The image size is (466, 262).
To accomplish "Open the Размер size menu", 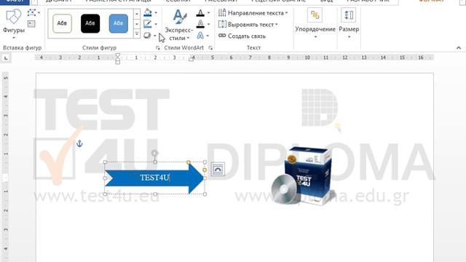I will [349, 24].
